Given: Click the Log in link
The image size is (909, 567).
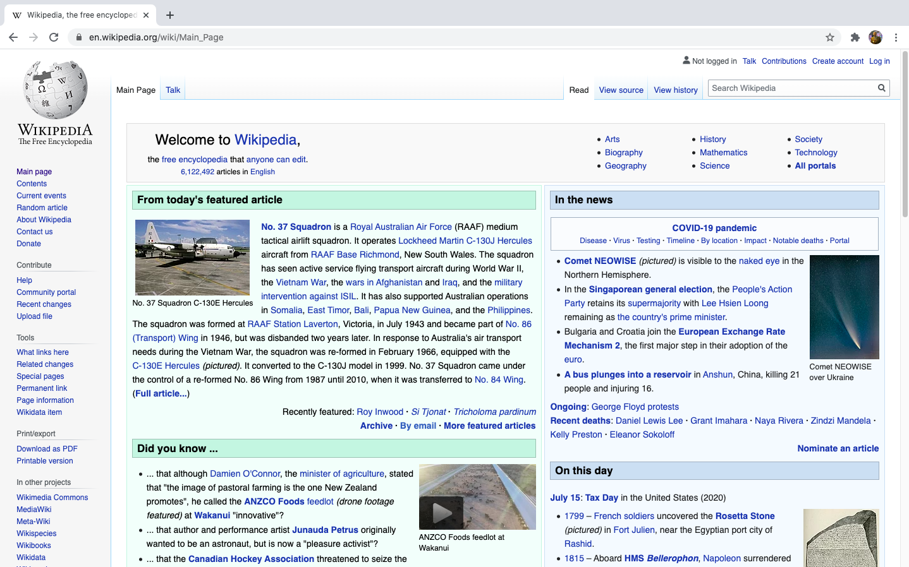Looking at the screenshot, I should click(x=879, y=61).
